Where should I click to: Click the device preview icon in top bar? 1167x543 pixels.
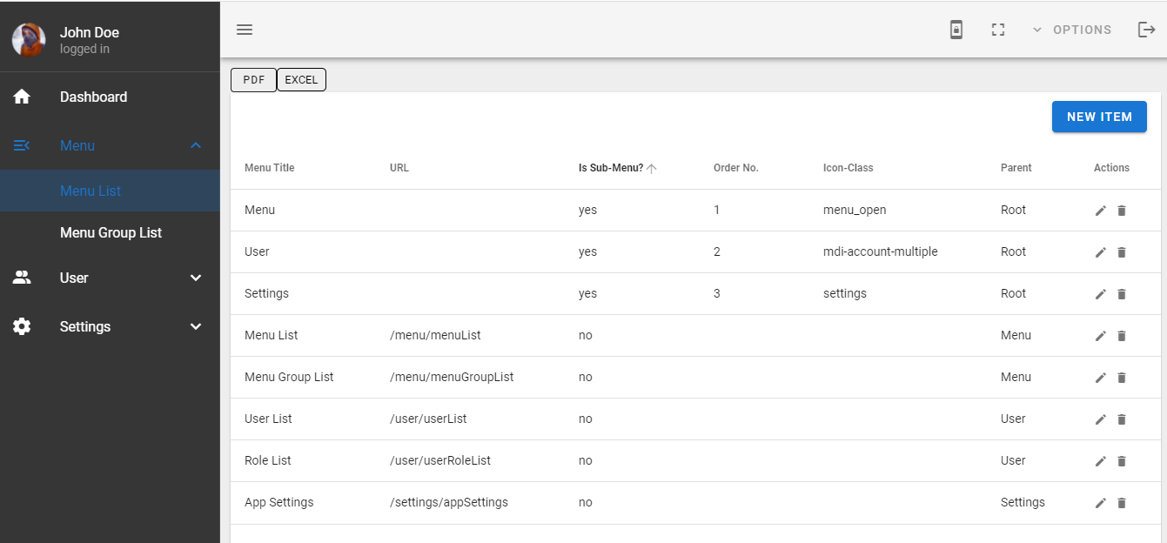pos(956,29)
